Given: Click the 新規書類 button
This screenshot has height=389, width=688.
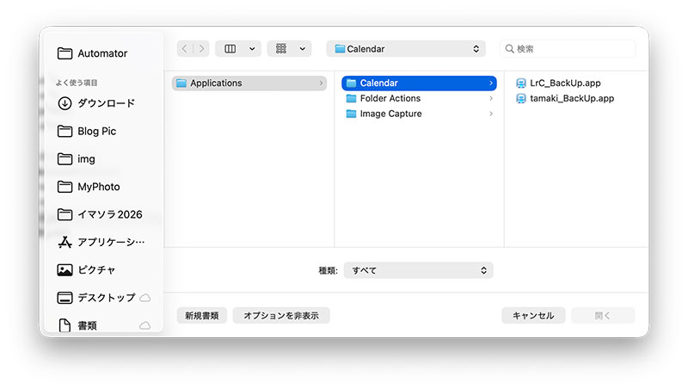Looking at the screenshot, I should 202,316.
